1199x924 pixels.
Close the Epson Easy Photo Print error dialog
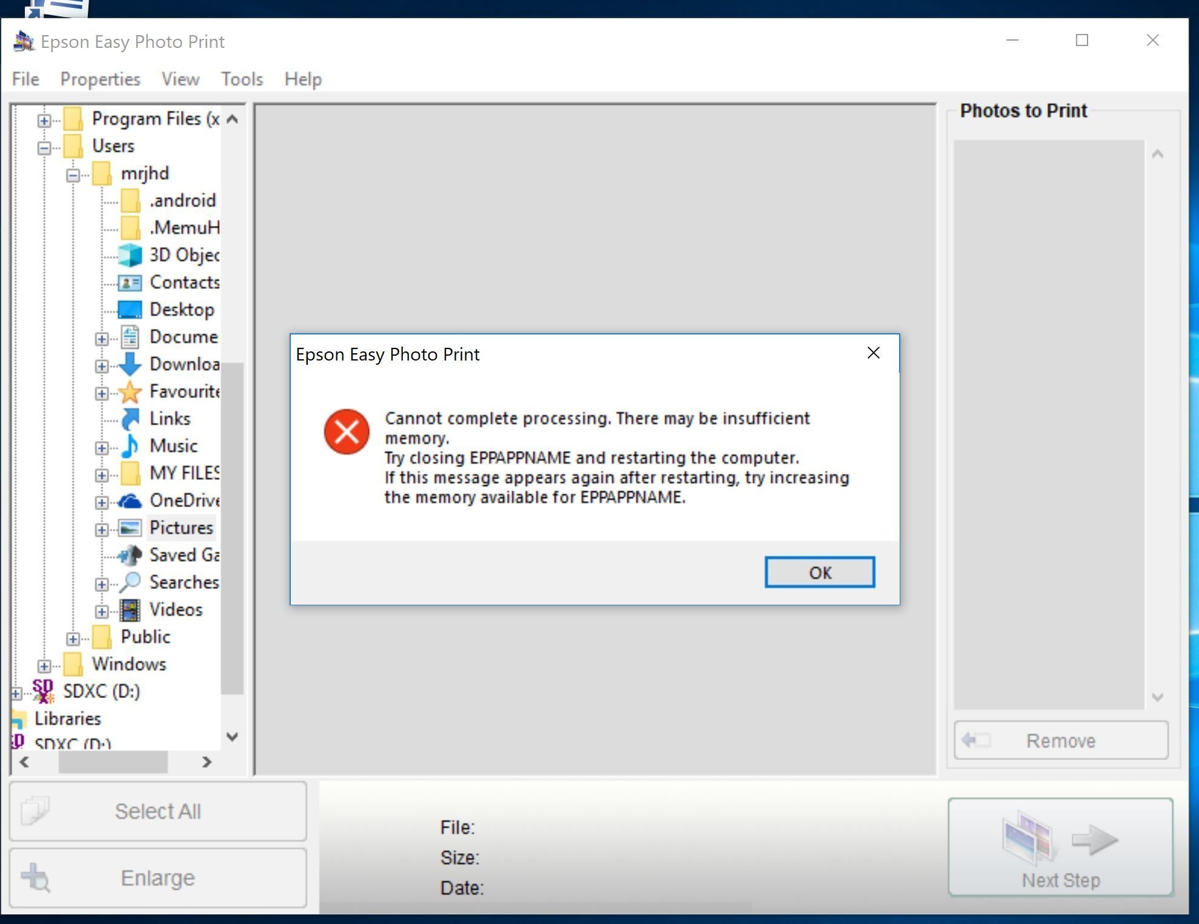coord(873,353)
